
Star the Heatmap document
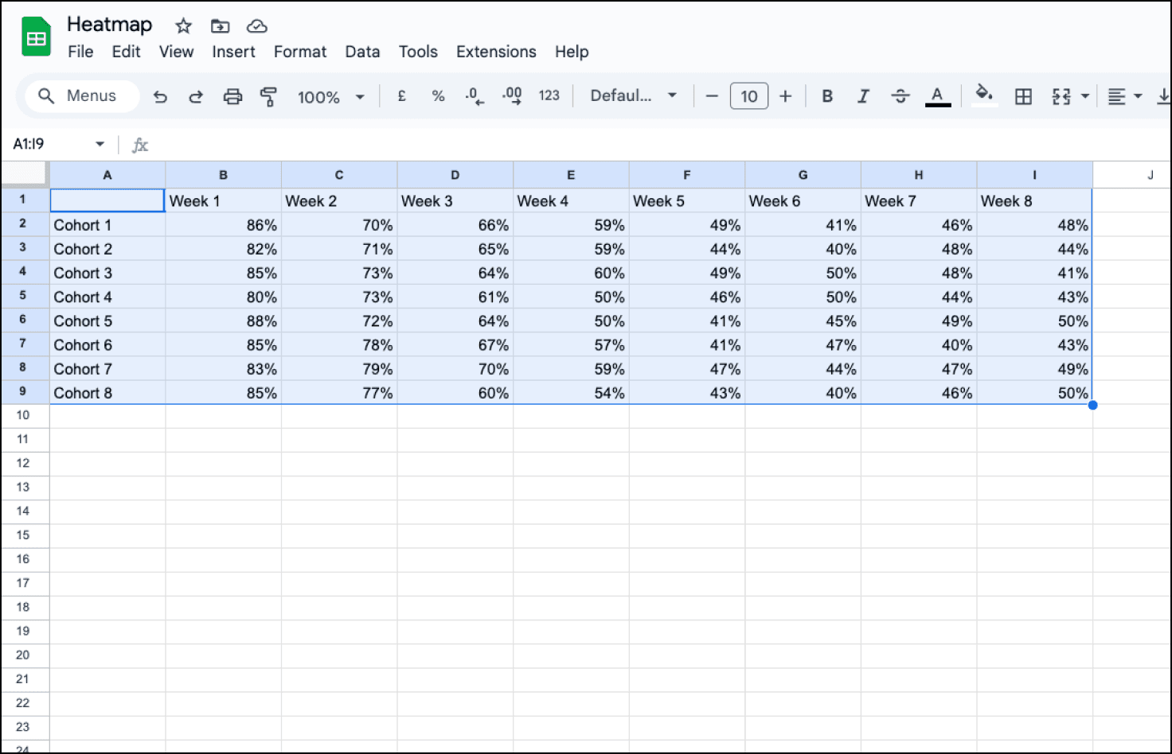(183, 26)
